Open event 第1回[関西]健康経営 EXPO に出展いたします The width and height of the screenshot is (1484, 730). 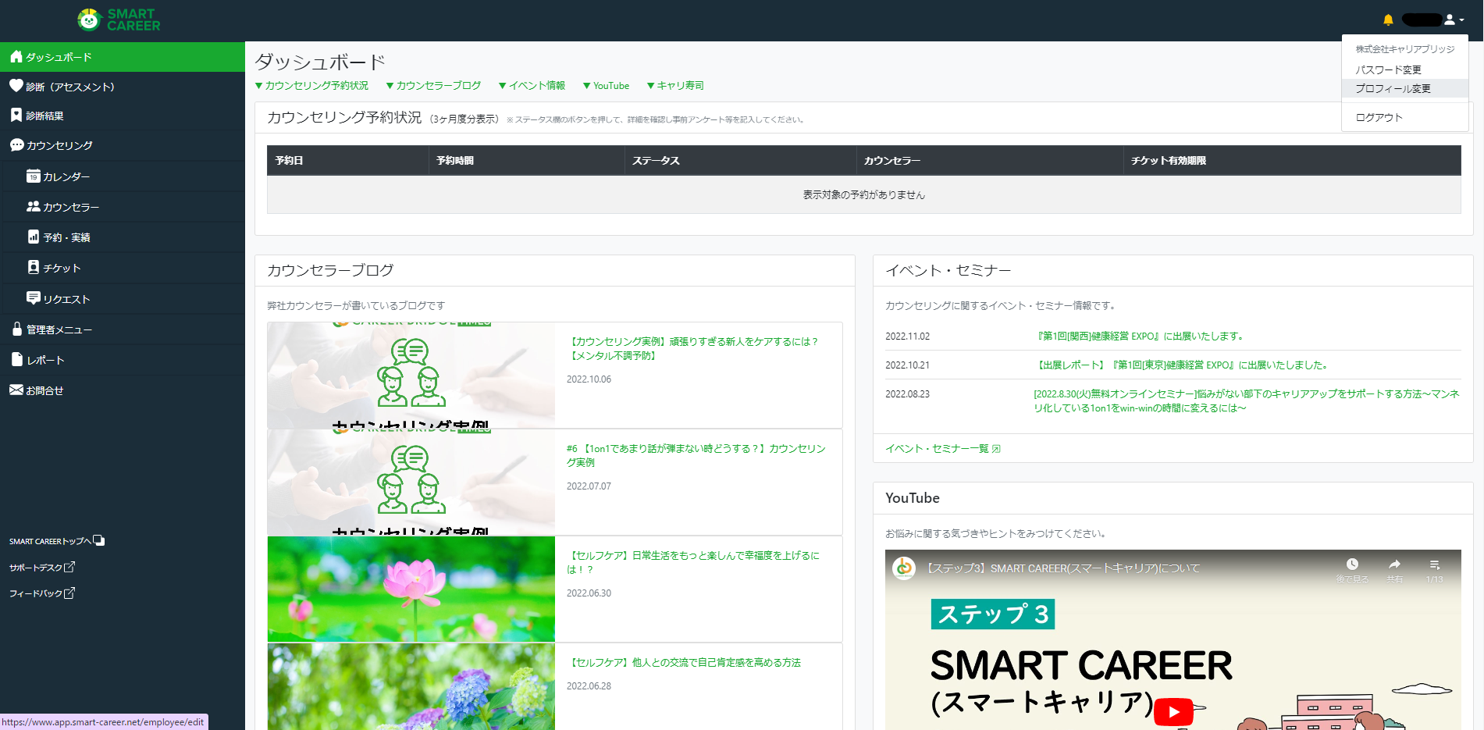click(1140, 337)
